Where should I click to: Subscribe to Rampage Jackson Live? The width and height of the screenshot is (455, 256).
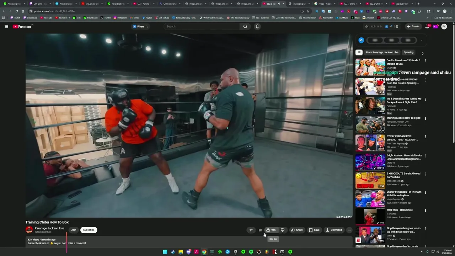point(89,230)
